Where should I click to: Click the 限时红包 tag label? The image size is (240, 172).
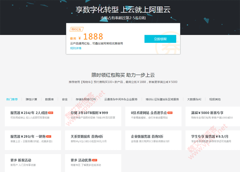tap(76, 29)
